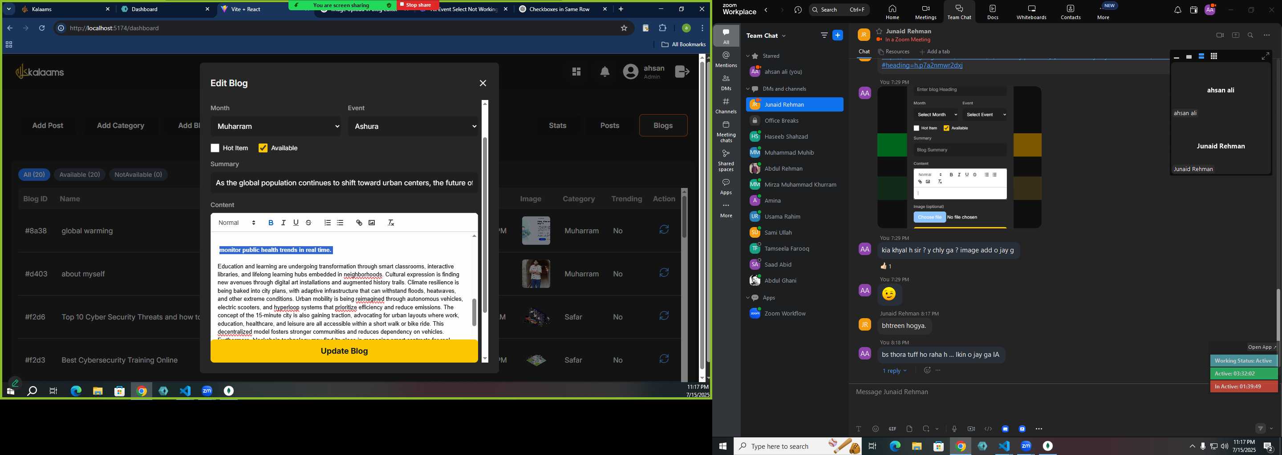Check the Hot Item checkbox
Image resolution: width=1282 pixels, height=455 pixels.
coord(215,148)
